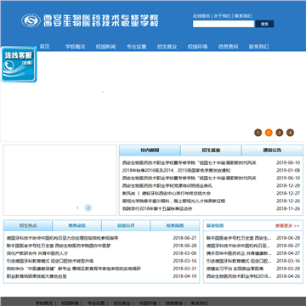Switch to the 校内新闻 tab
The width and height of the screenshot is (306, 306).
pyautogui.click(x=150, y=150)
